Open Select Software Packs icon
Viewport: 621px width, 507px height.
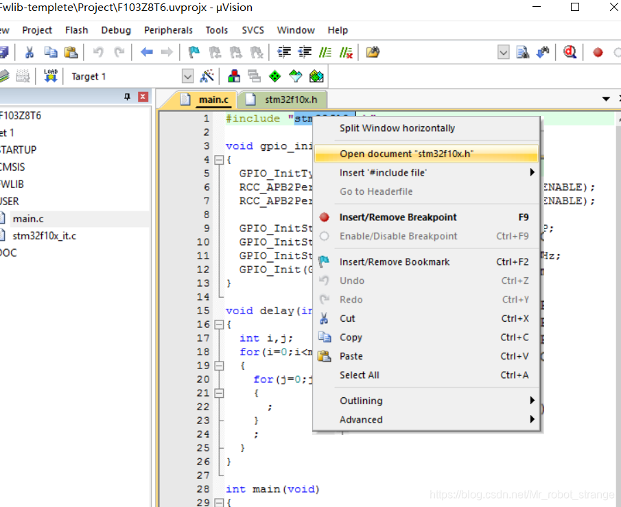(296, 76)
